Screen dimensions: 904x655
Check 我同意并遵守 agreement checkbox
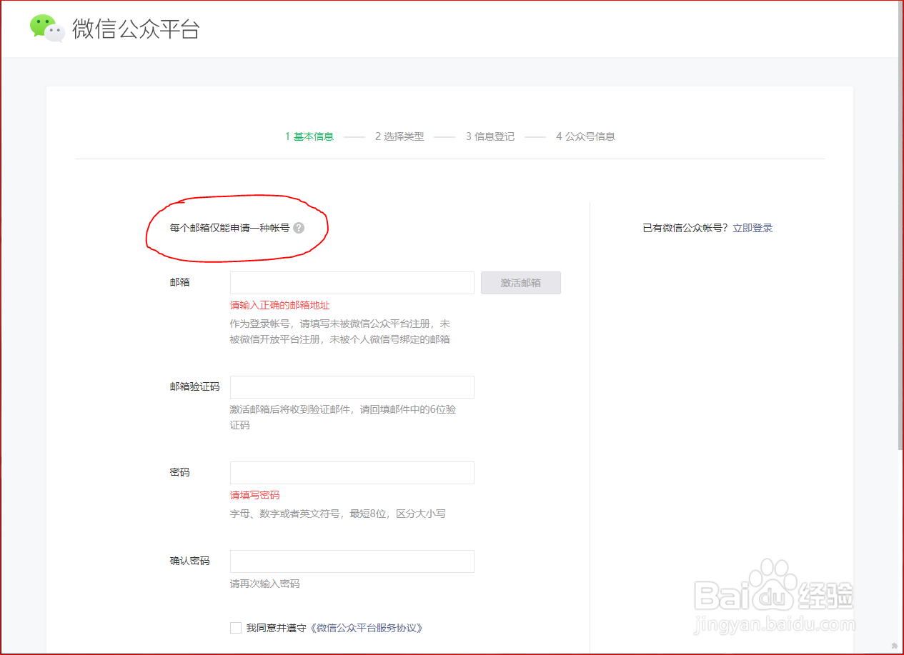coord(236,628)
